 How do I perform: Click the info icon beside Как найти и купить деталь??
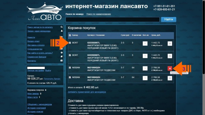pyautogui.click(x=61, y=53)
